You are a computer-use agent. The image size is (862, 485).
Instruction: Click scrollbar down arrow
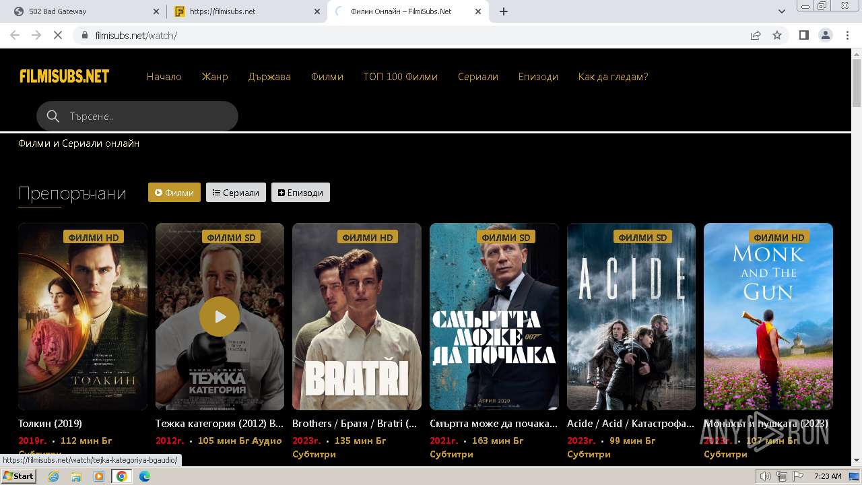(857, 460)
